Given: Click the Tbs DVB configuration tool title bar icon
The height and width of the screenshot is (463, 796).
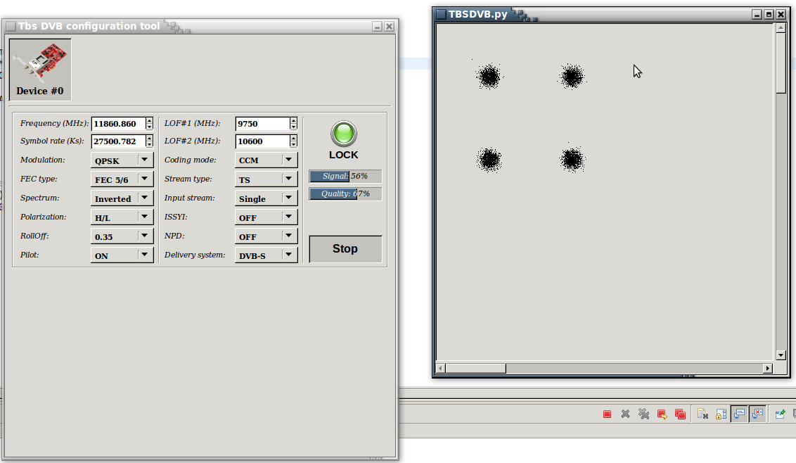Looking at the screenshot, I should 11,27.
